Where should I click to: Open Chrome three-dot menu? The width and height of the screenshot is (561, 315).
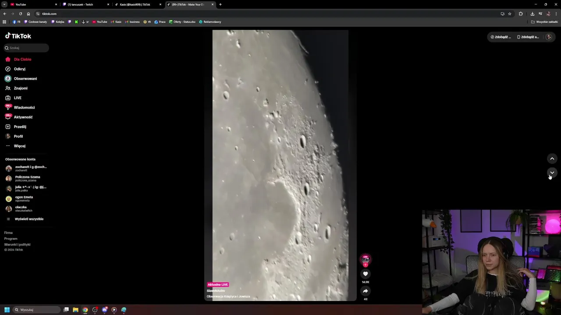point(556,14)
